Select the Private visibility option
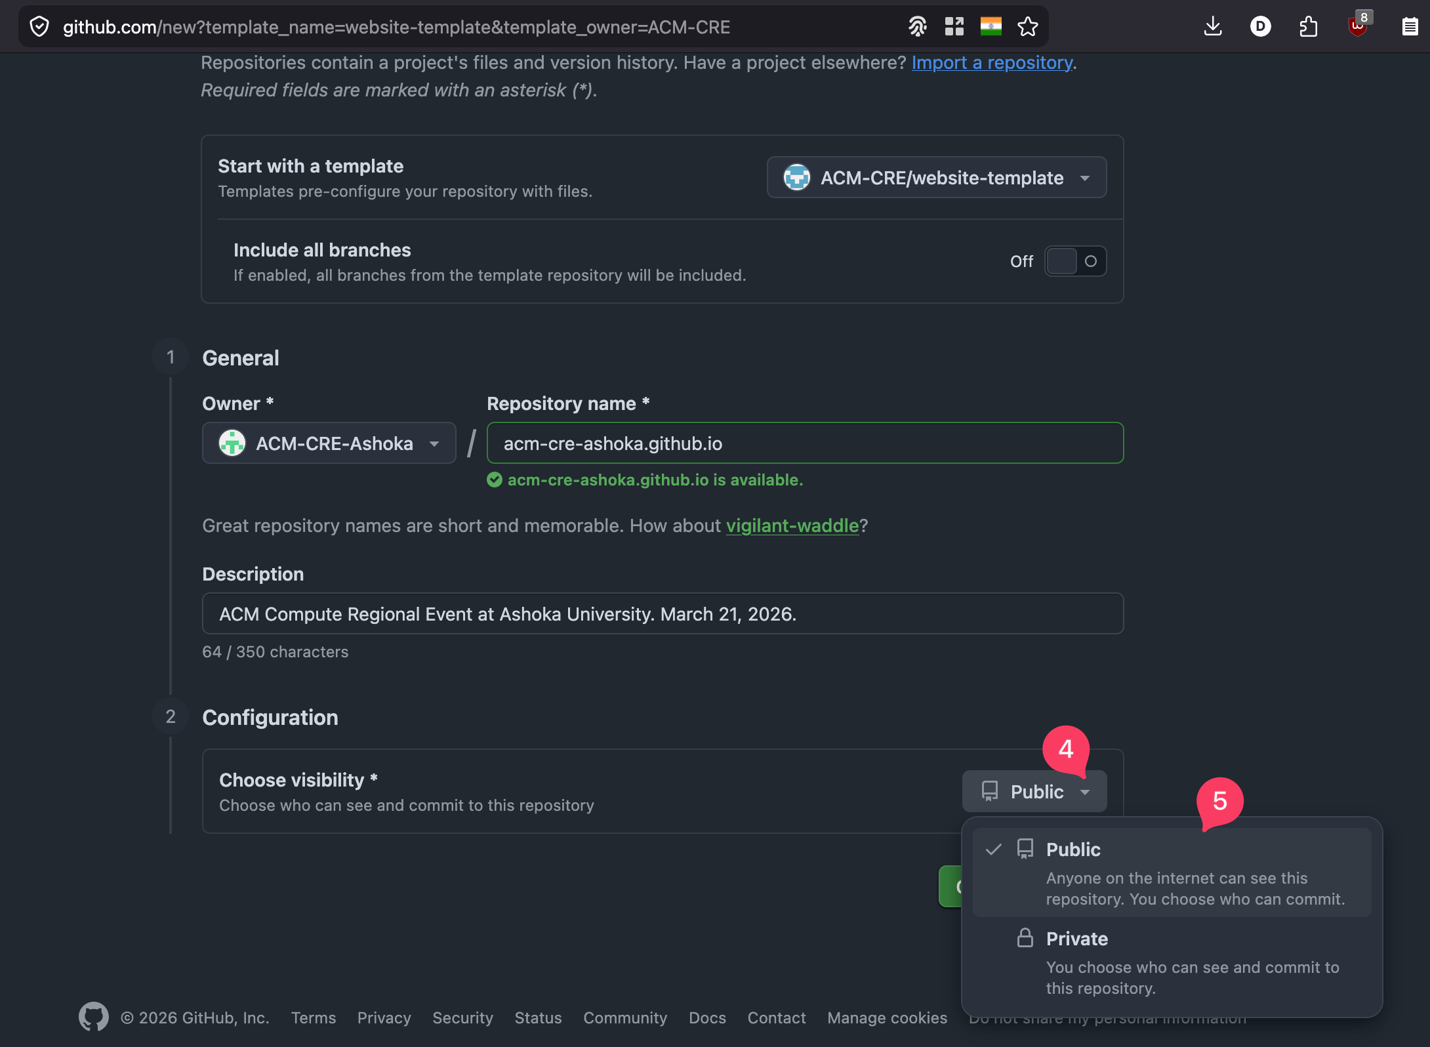 coord(1172,962)
